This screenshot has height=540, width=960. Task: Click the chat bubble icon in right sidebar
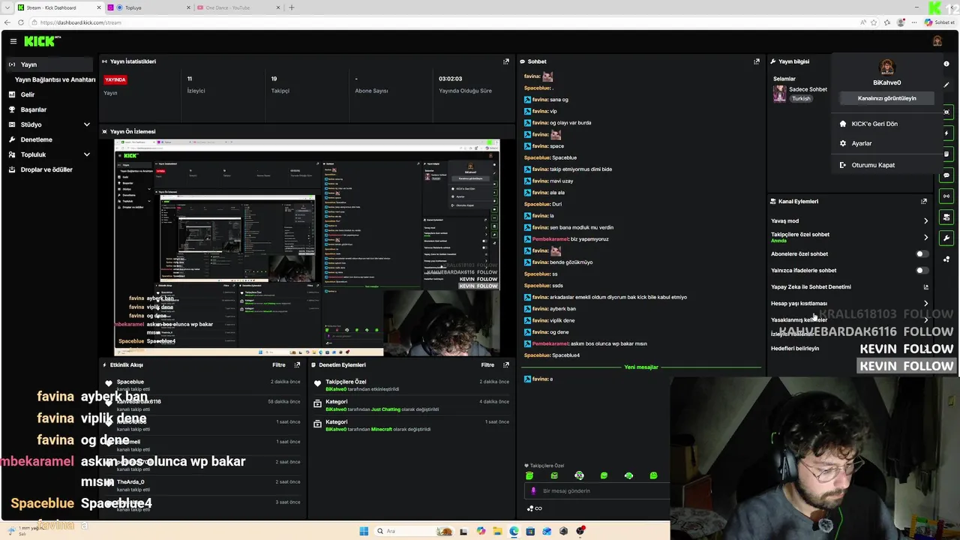(x=946, y=175)
